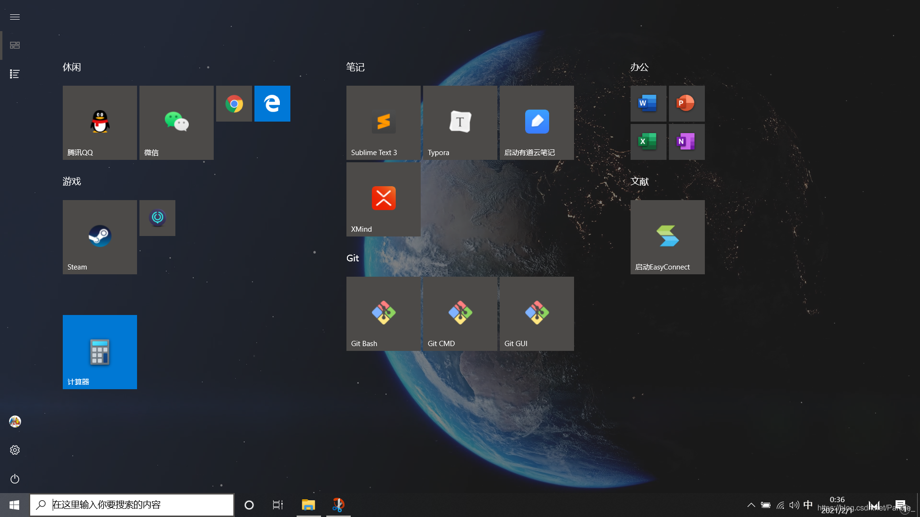
Task: Switch to the taskbar snipping tool app
Action: coord(338,505)
